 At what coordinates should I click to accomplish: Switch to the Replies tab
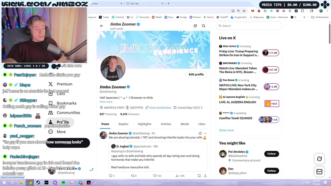click(123, 124)
